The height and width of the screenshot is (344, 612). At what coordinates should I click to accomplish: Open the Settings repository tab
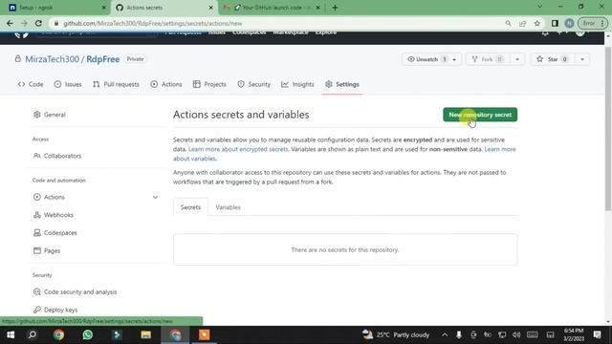[x=342, y=84]
